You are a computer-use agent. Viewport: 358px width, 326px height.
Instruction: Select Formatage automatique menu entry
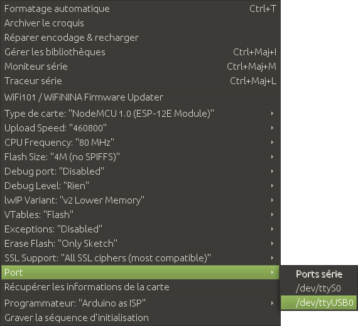tap(140, 9)
